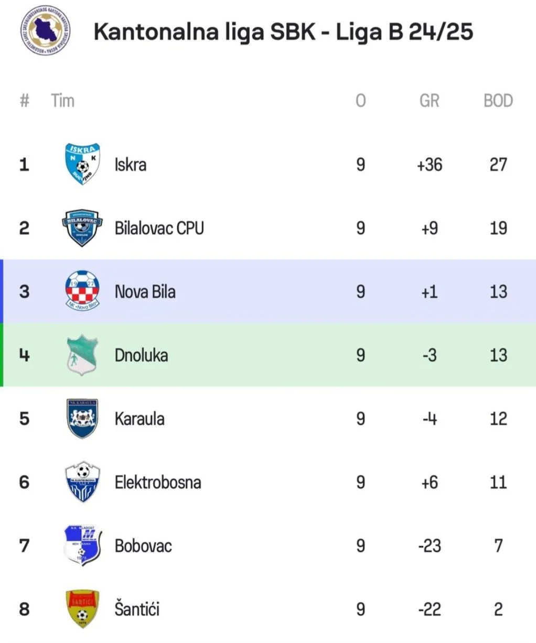Click the league federation logo
This screenshot has height=643, width=536.
[x=46, y=30]
